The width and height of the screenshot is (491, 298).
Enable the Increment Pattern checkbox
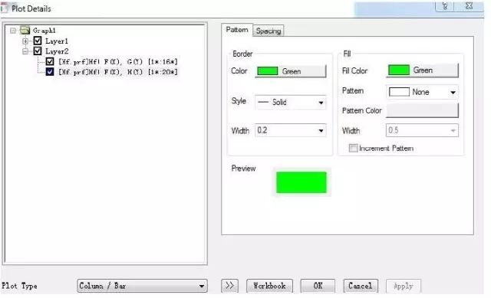[353, 148]
